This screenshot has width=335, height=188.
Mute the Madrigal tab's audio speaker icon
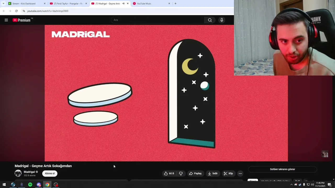pyautogui.click(x=123, y=4)
